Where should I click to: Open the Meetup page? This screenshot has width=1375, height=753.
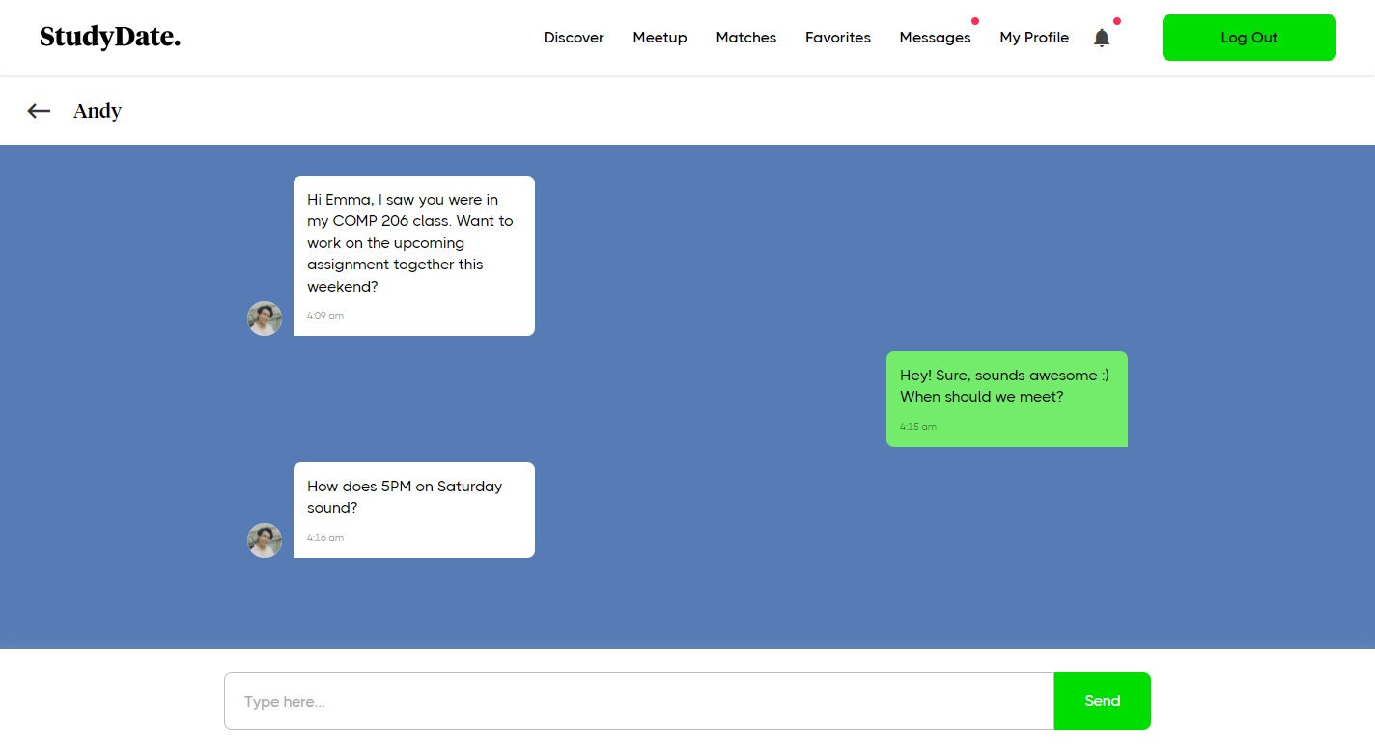[660, 38]
